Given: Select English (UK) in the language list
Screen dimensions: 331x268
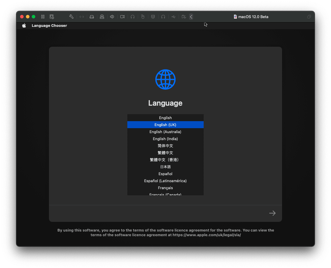Looking at the screenshot, I should [x=165, y=125].
